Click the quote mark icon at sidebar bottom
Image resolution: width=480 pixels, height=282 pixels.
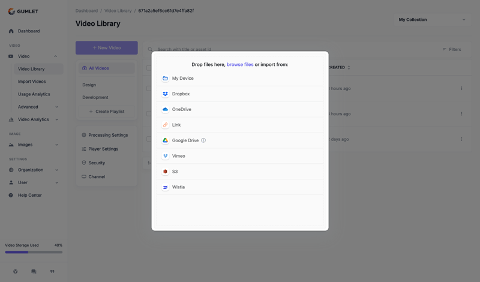tap(52, 272)
